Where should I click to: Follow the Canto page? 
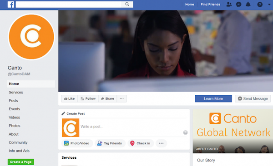click(88, 98)
